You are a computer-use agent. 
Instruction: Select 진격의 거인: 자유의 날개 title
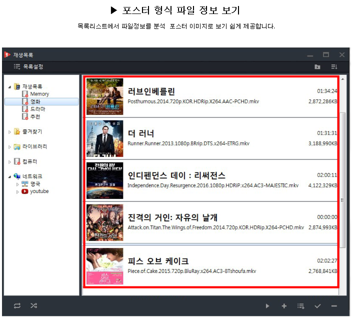click(172, 217)
